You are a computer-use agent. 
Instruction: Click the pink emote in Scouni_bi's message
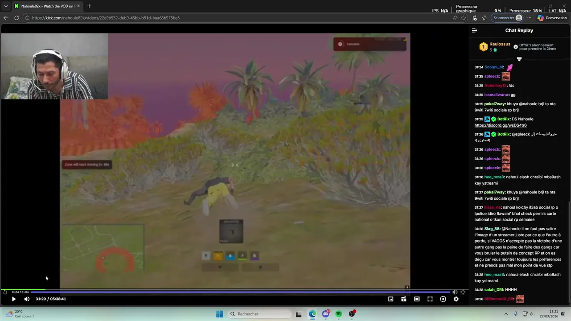click(509, 67)
